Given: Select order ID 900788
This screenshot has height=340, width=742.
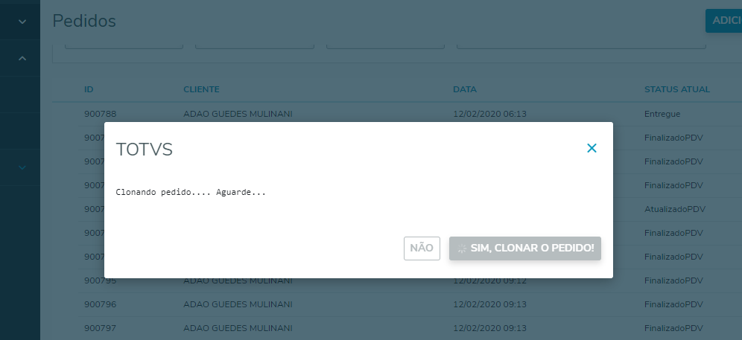Looking at the screenshot, I should [101, 114].
